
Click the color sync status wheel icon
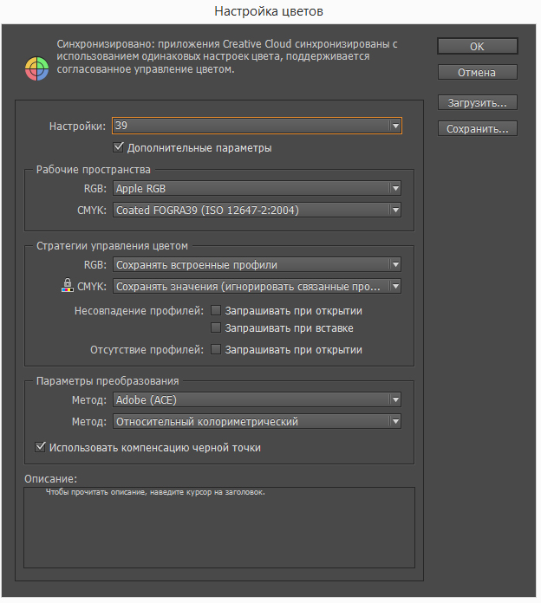(37, 68)
